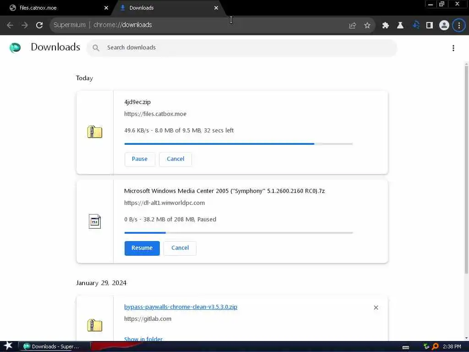Click the Media Center download progress bar

(x=238, y=233)
